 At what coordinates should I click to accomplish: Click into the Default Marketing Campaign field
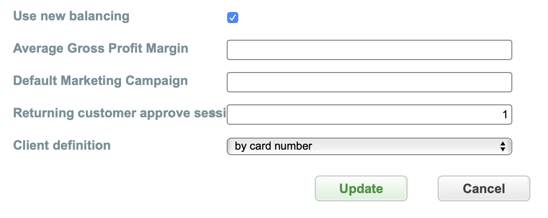click(x=369, y=82)
